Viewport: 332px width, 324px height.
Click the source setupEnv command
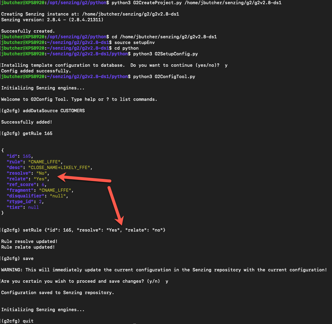[x=134, y=42]
